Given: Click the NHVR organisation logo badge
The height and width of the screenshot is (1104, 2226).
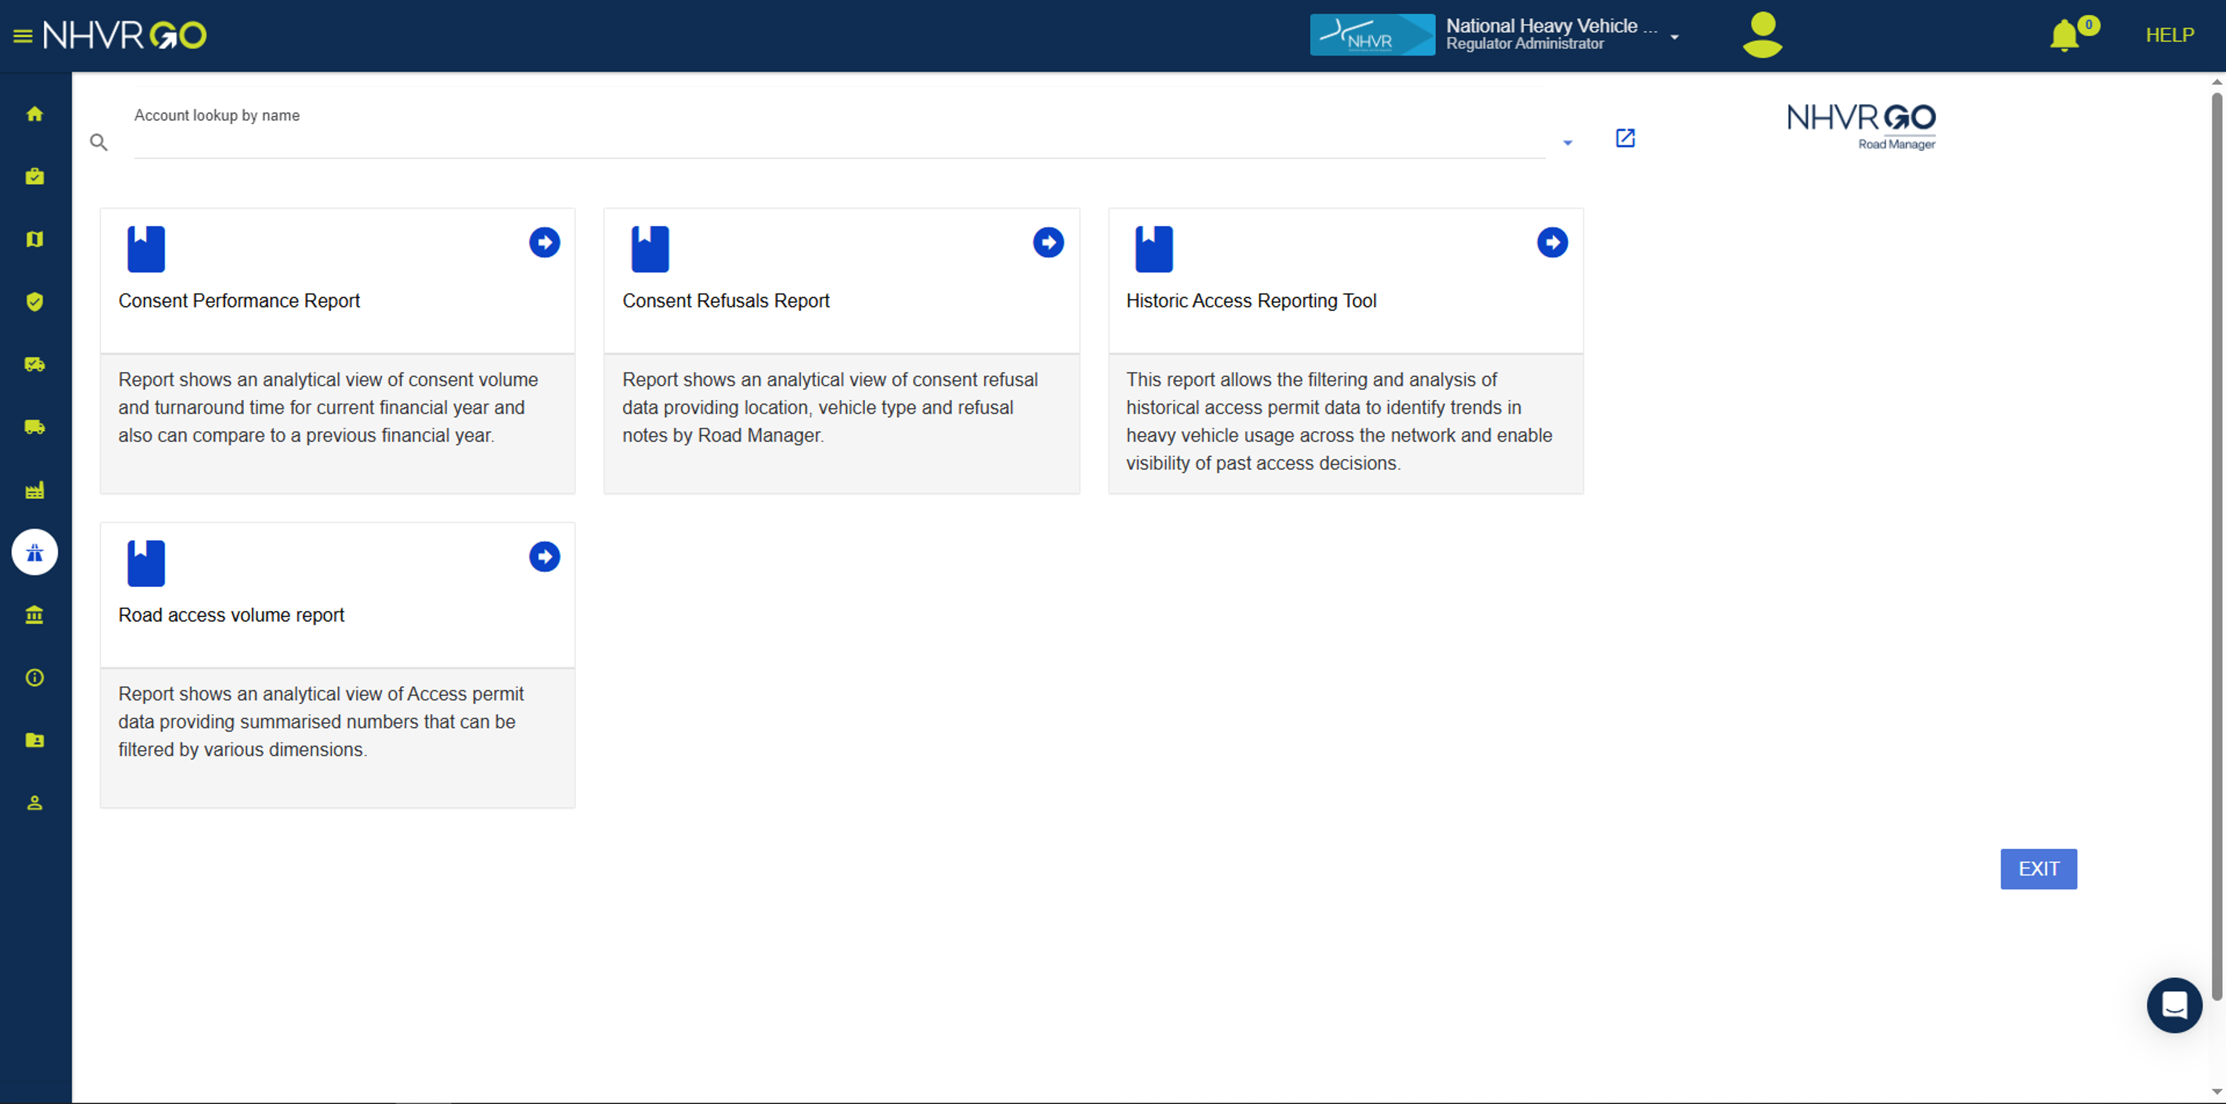Looking at the screenshot, I should pos(1372,35).
